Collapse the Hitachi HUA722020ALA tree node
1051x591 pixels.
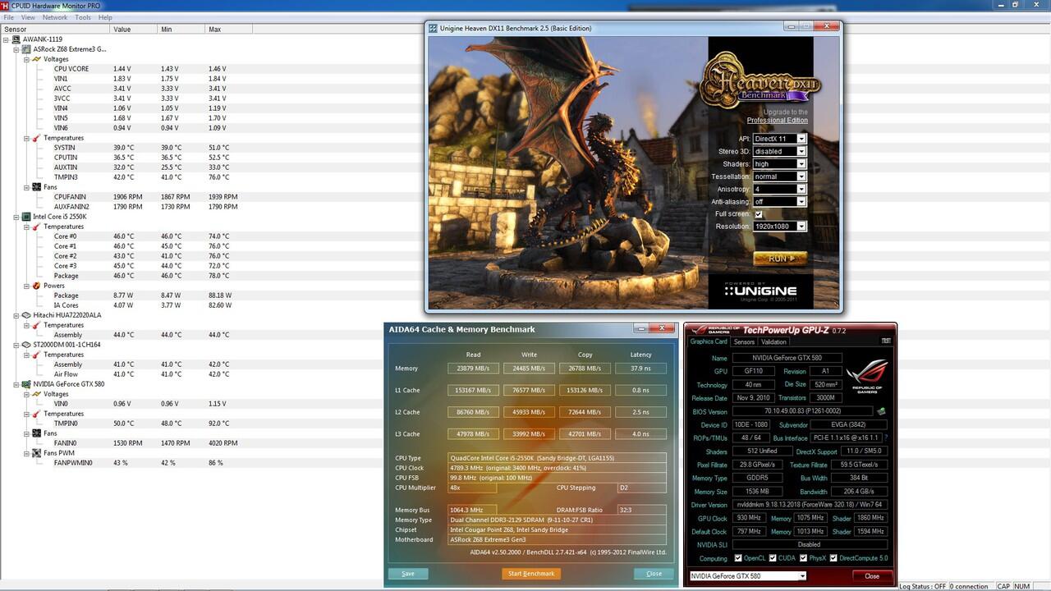(16, 315)
